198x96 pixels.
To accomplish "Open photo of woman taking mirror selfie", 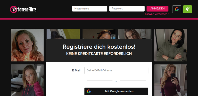I will (171, 80).
